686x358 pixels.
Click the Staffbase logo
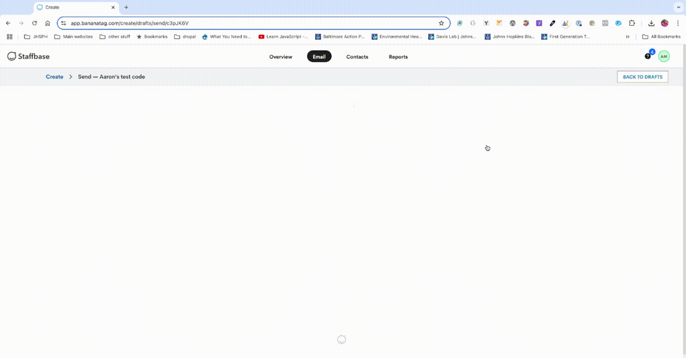(x=28, y=56)
